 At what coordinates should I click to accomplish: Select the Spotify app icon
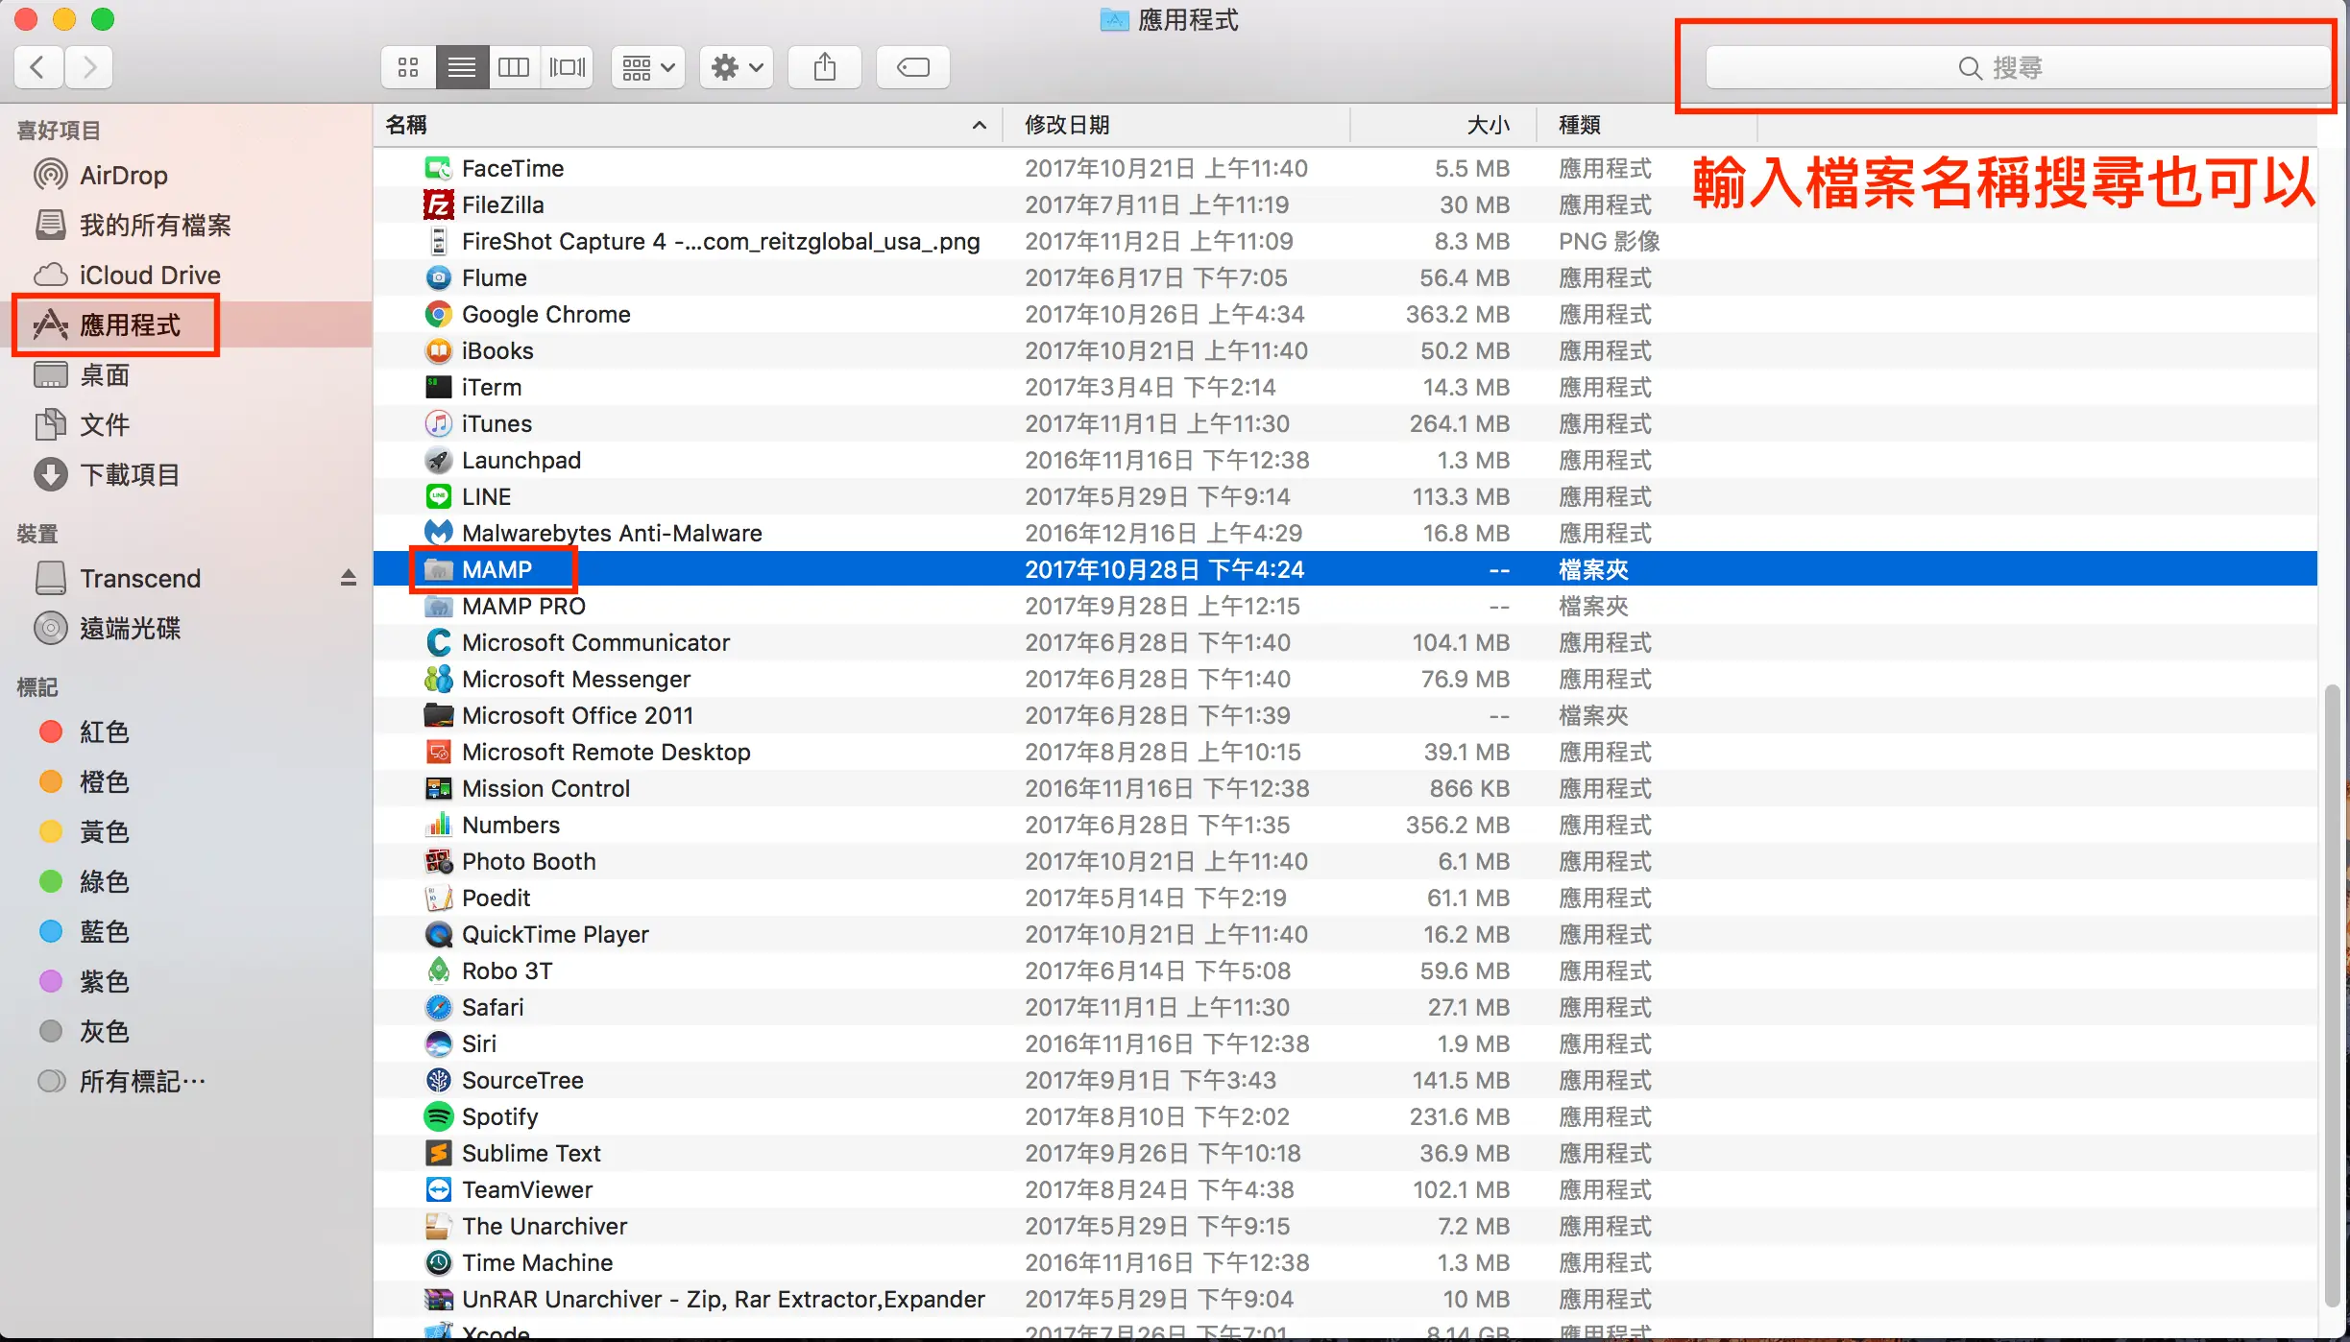point(438,1116)
